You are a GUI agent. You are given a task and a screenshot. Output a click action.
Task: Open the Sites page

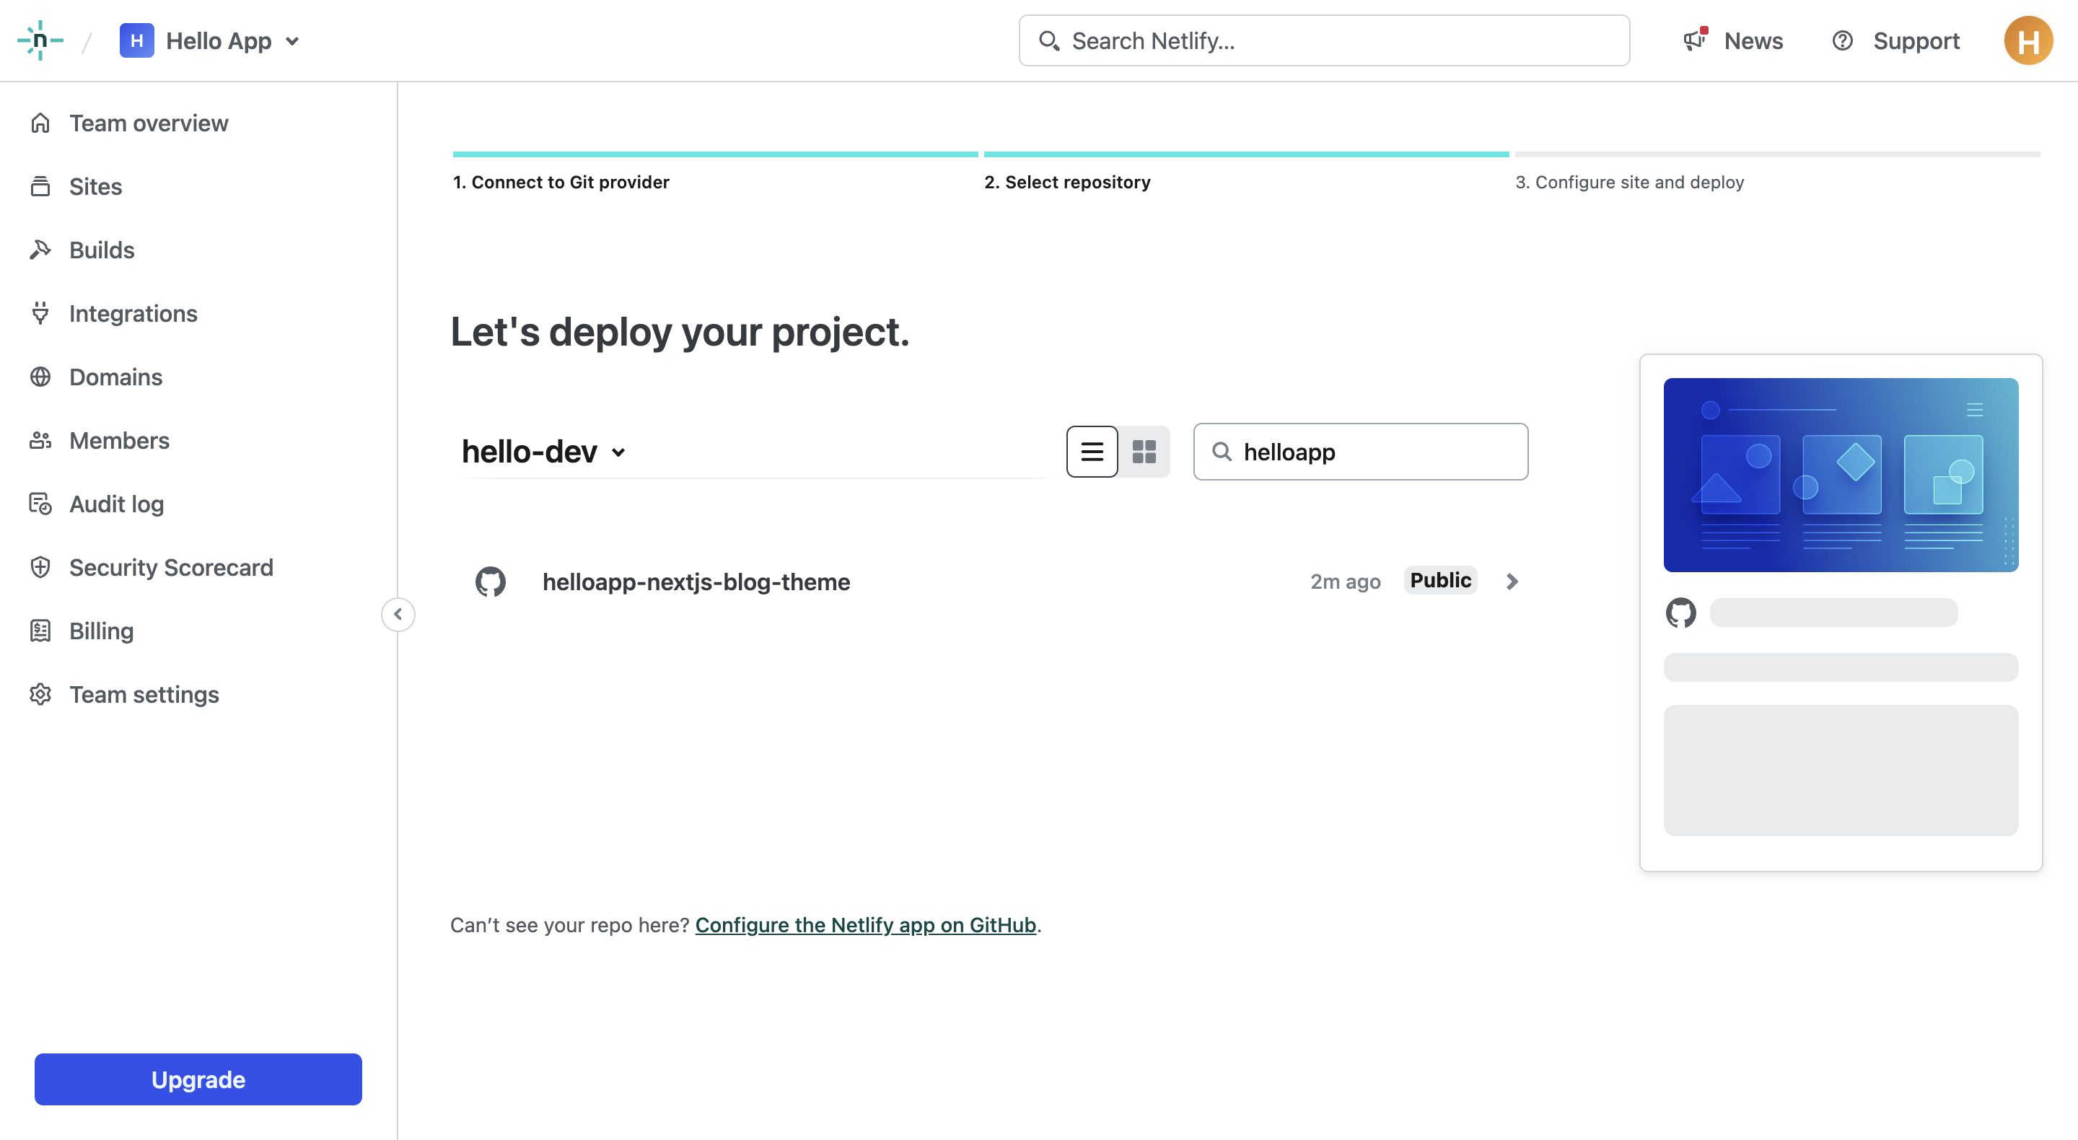click(76, 186)
